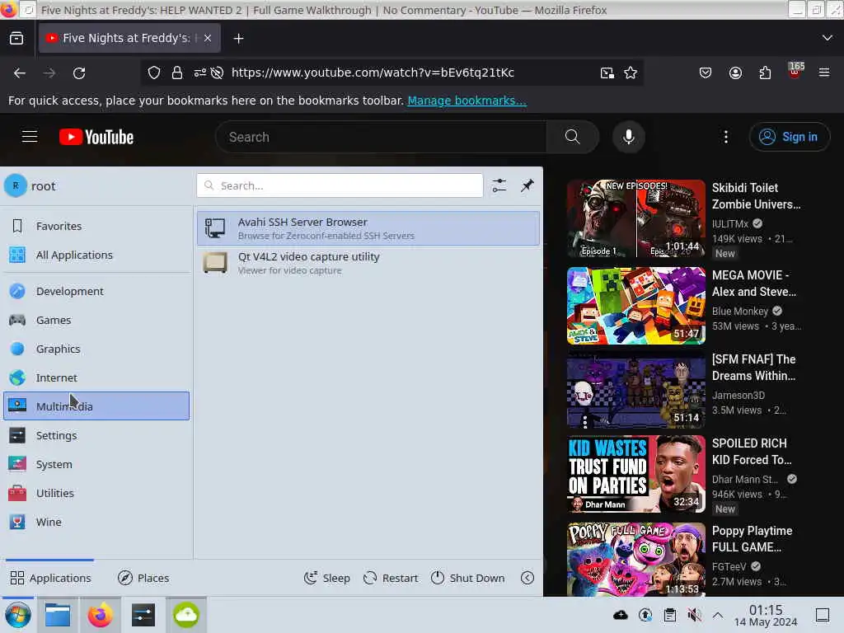Click the Sleep button
The height and width of the screenshot is (633, 844).
(x=326, y=578)
